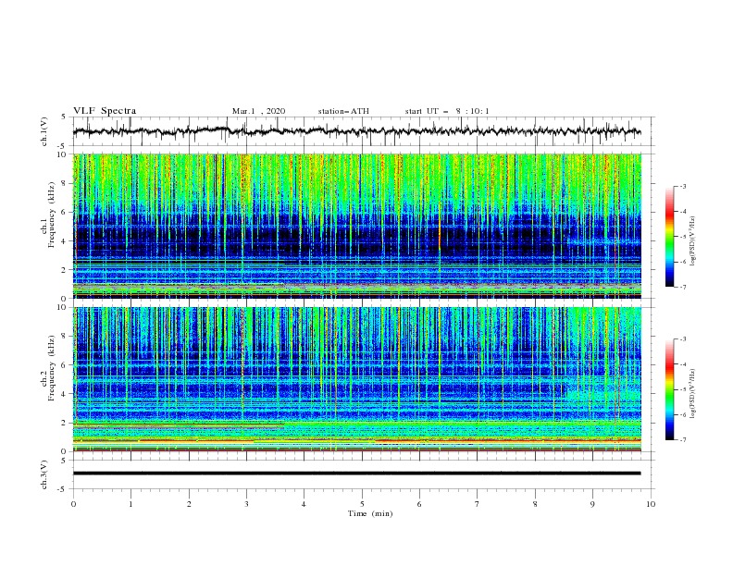The width and height of the screenshot is (733, 566).
Task: Click the time axis tick label '1'
Action: (131, 504)
